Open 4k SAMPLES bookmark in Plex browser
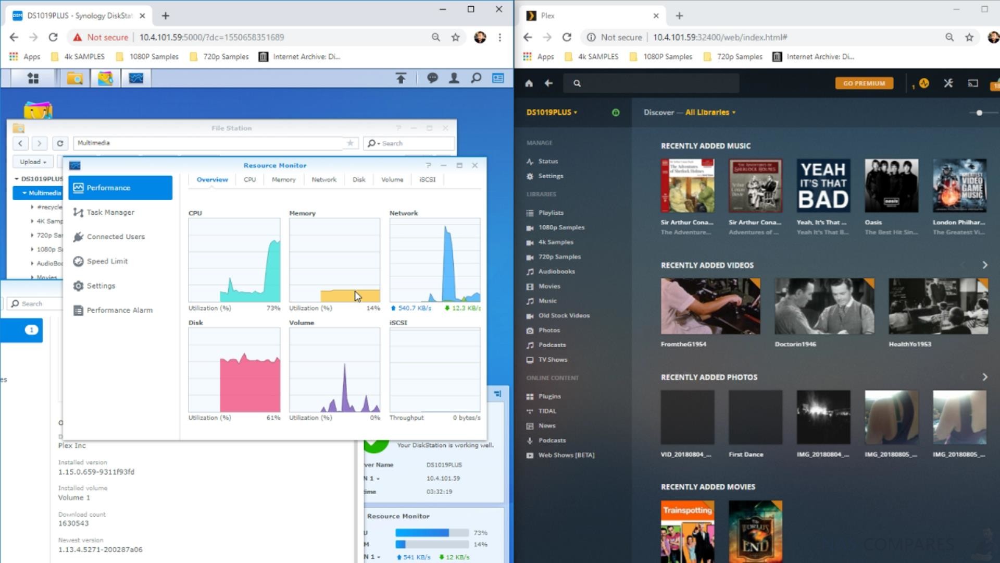 coord(592,56)
